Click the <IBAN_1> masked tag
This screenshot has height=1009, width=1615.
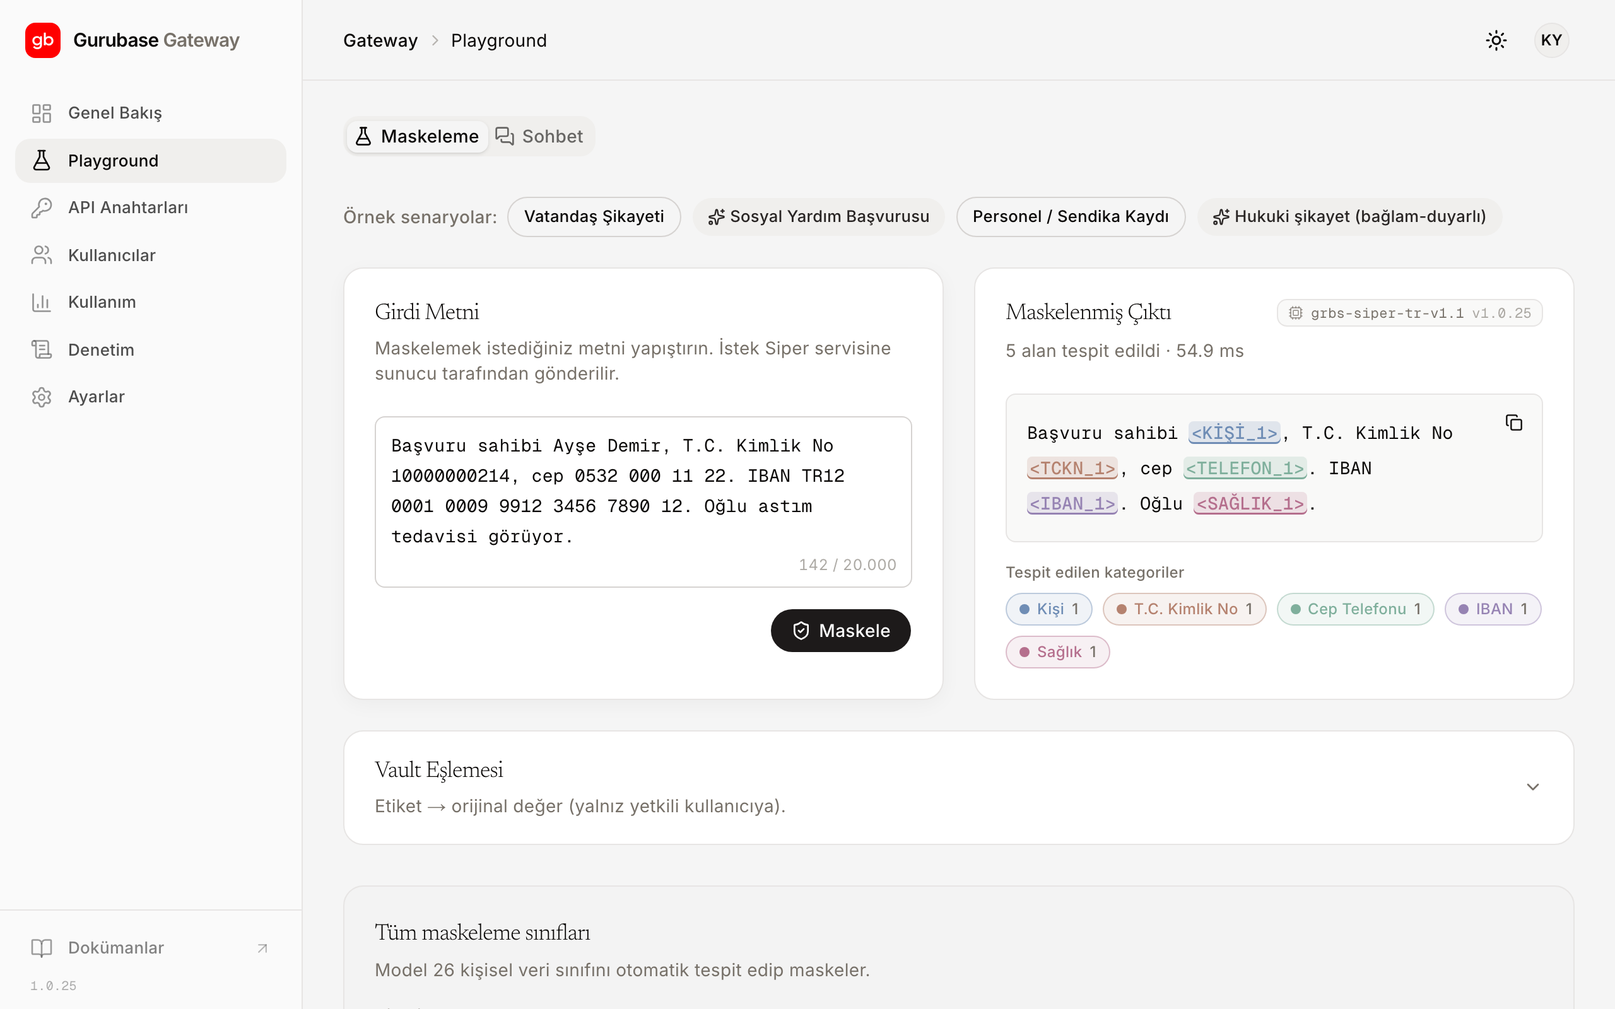pos(1072,504)
